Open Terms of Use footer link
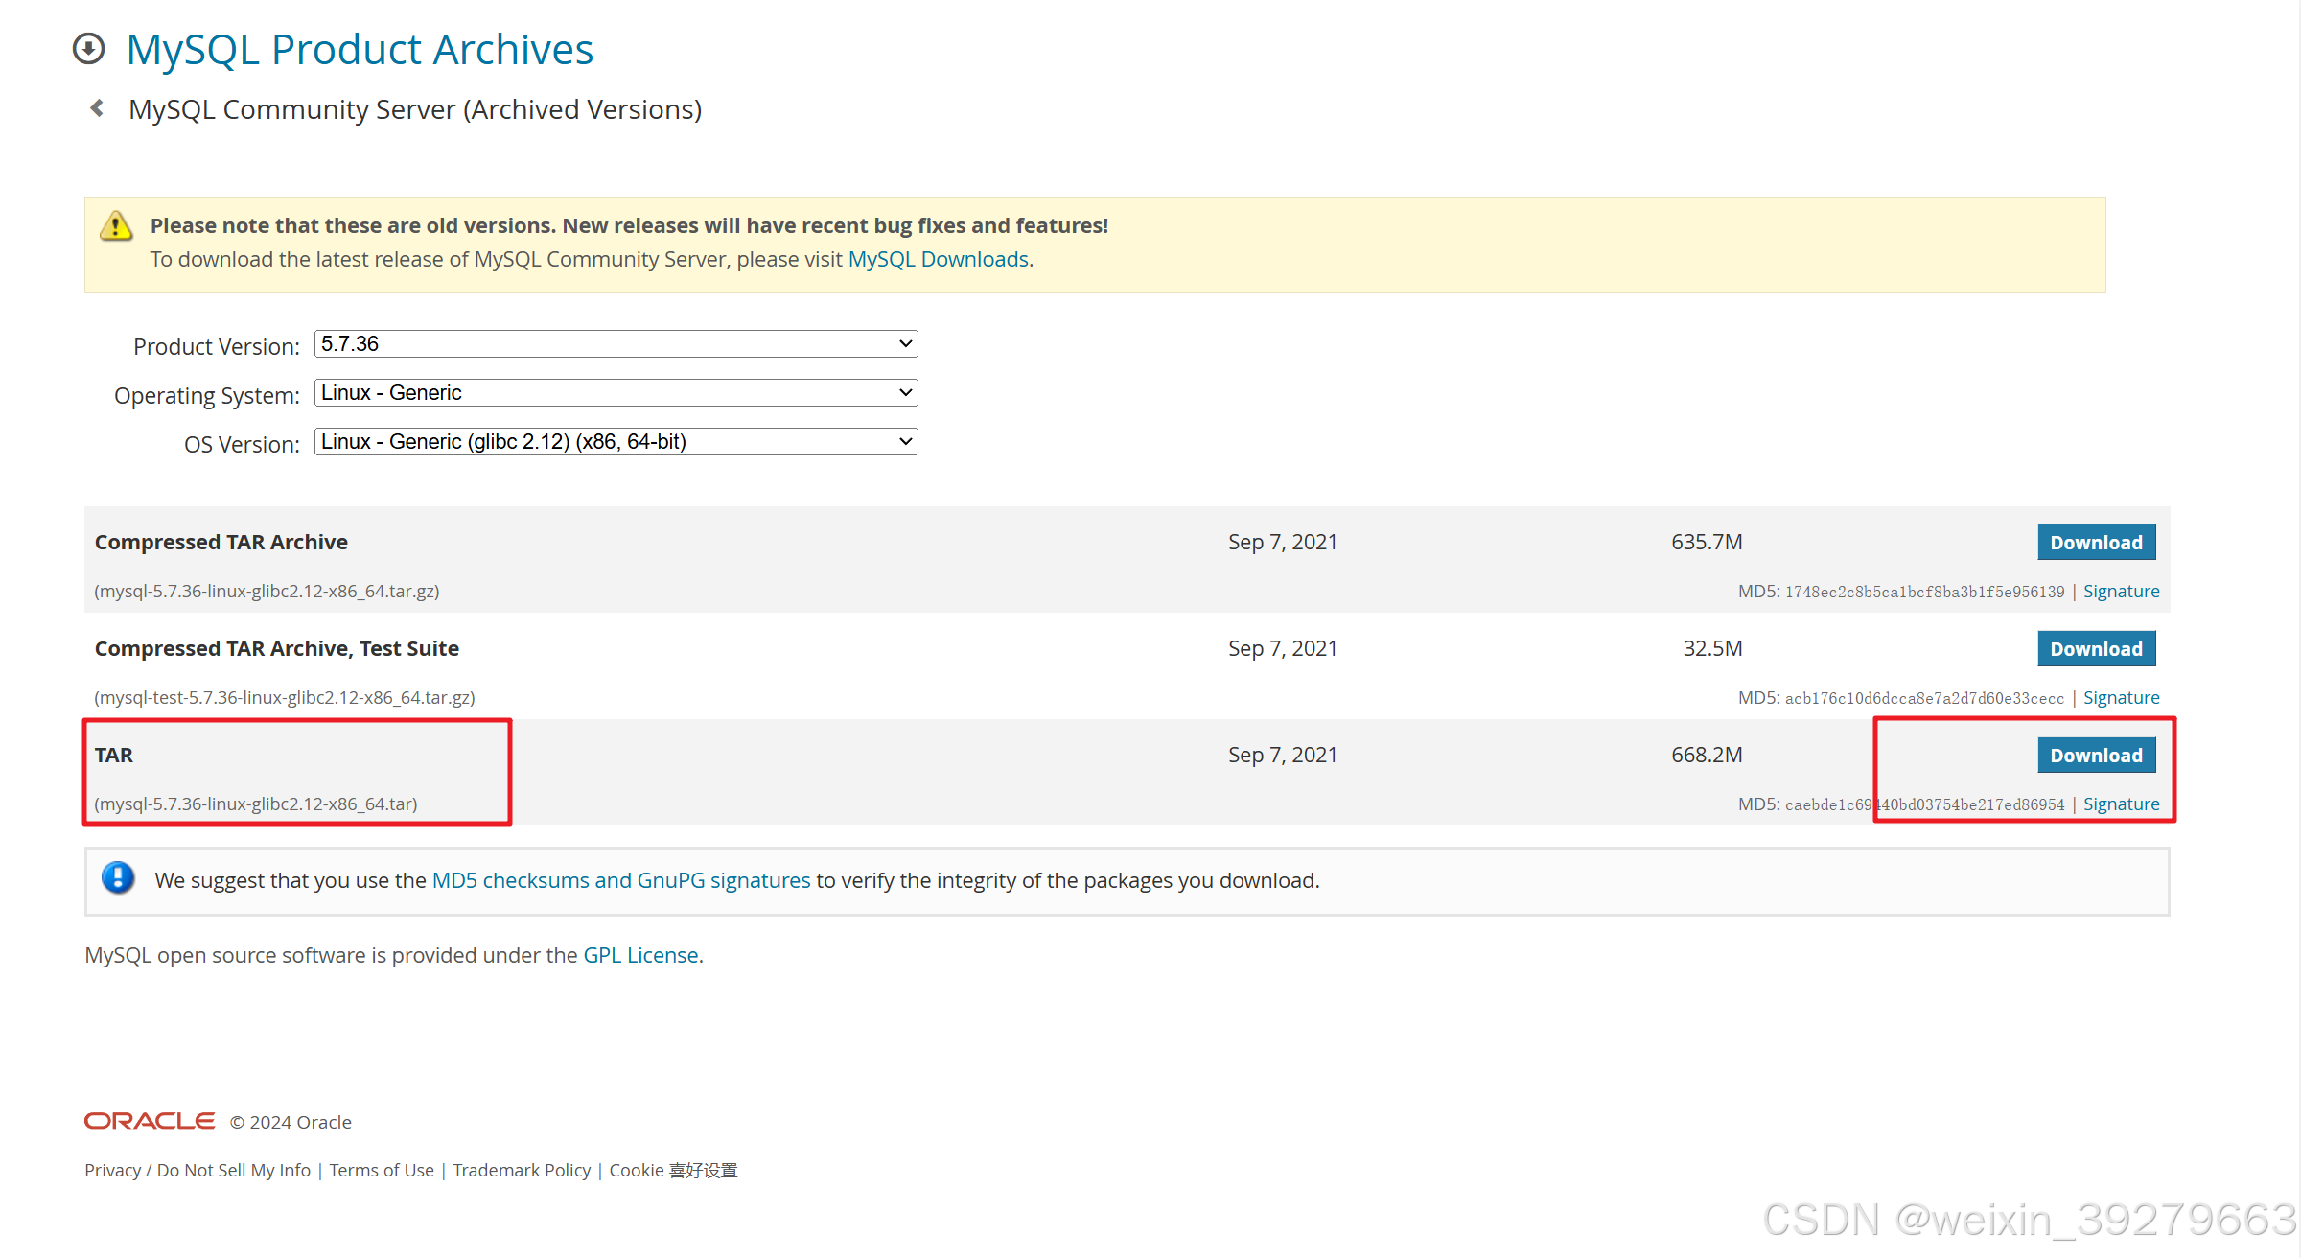 click(x=382, y=1171)
